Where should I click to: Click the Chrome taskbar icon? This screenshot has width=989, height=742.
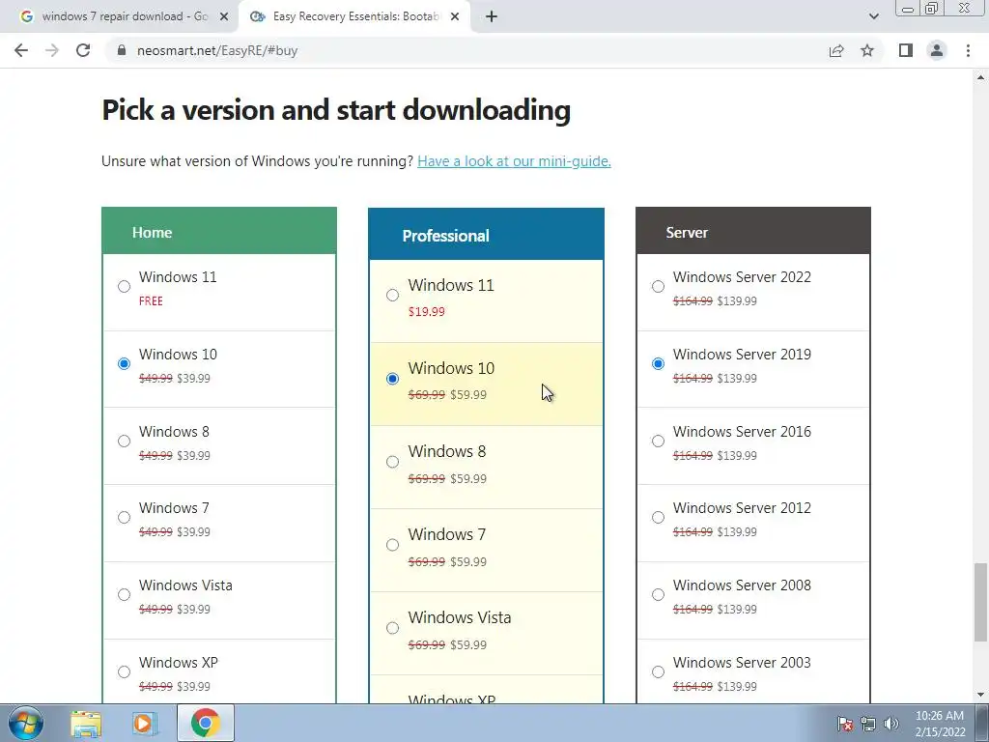click(205, 723)
